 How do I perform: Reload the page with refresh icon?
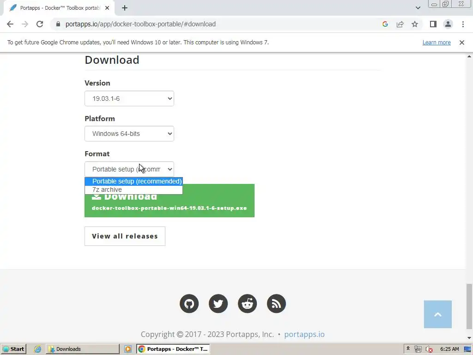click(x=40, y=24)
